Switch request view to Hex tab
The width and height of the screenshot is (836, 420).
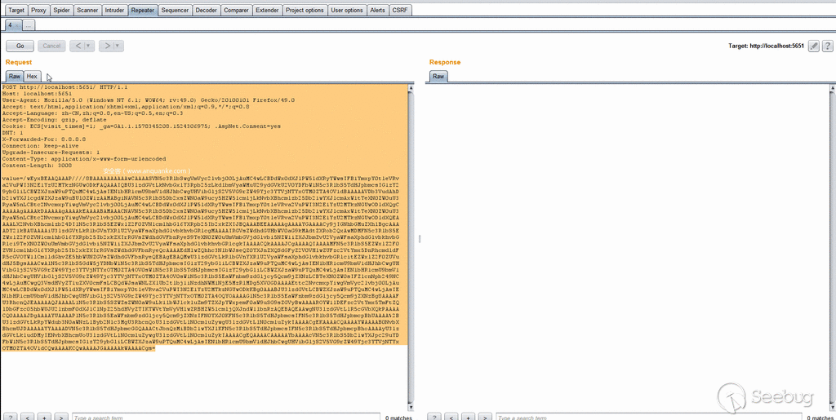[32, 76]
